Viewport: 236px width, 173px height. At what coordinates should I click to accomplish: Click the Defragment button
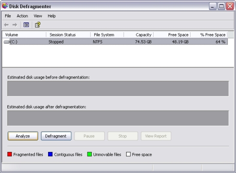[x=56, y=136]
